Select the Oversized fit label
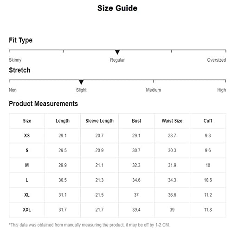 (x=216, y=60)
